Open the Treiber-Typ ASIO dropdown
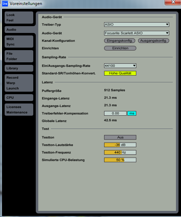This screenshot has width=181, height=217. click(137, 24)
